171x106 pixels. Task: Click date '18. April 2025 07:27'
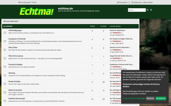[x=117, y=35]
